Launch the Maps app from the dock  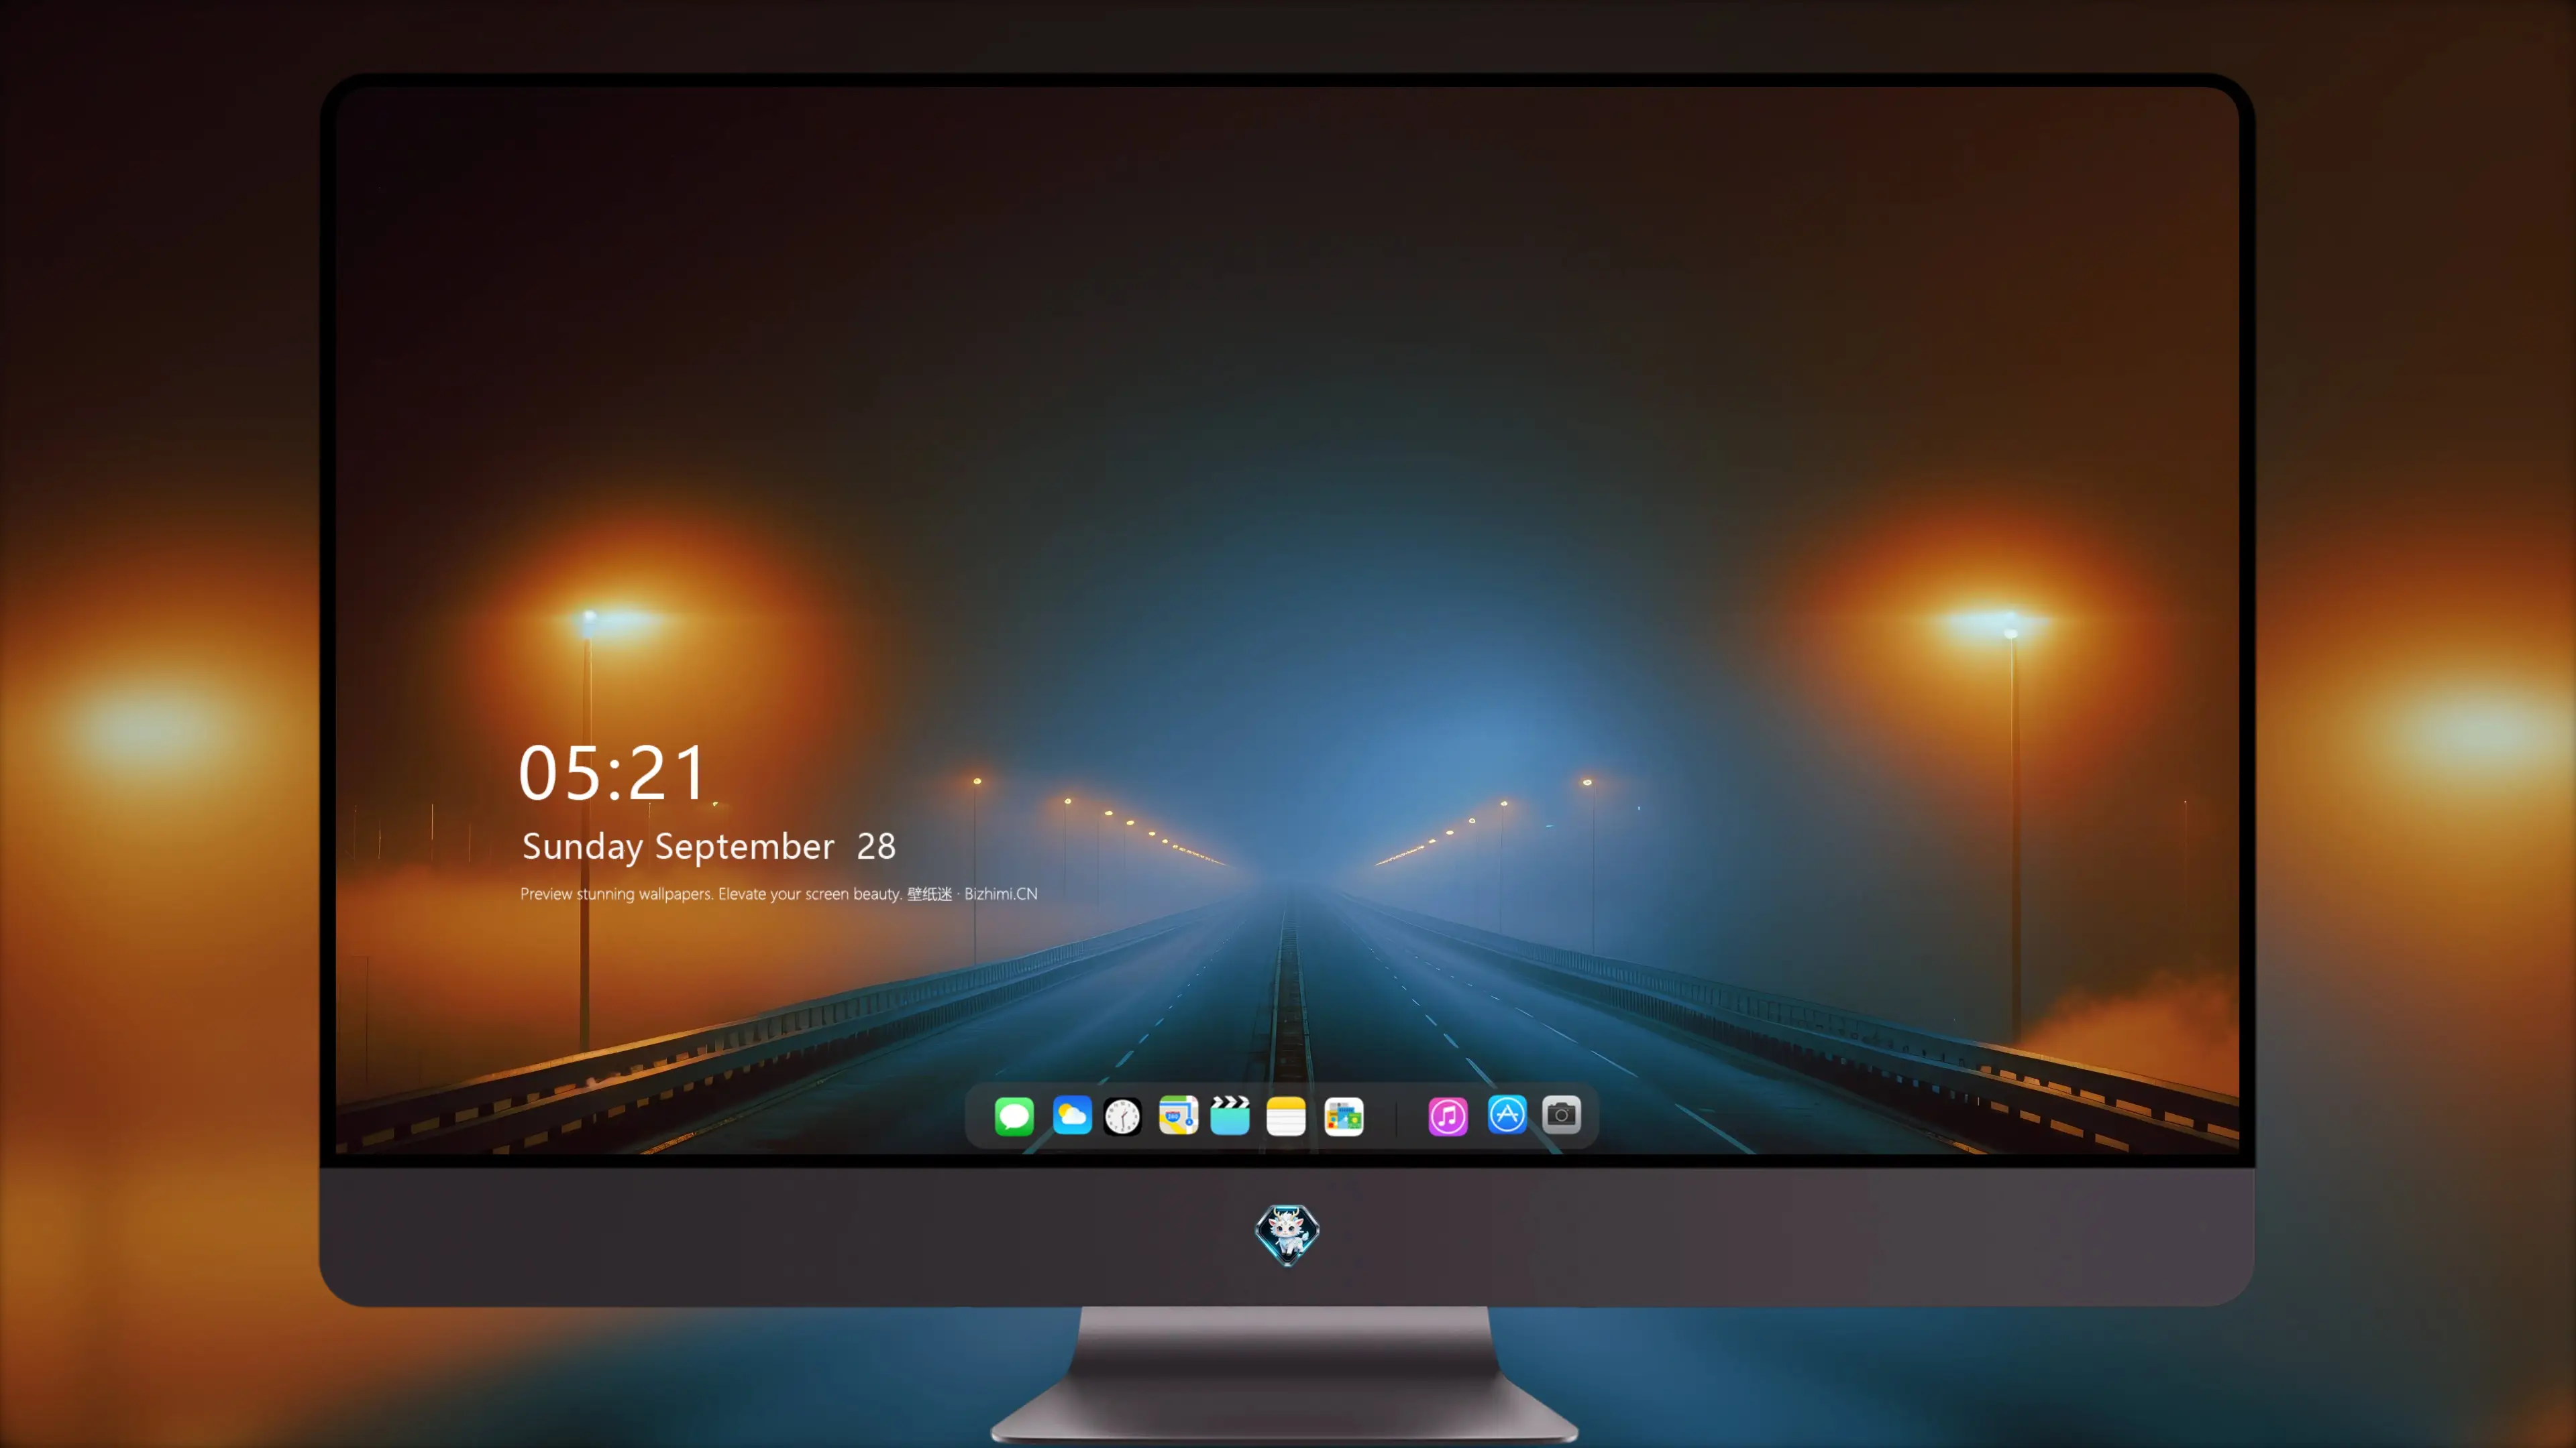(x=1178, y=1116)
